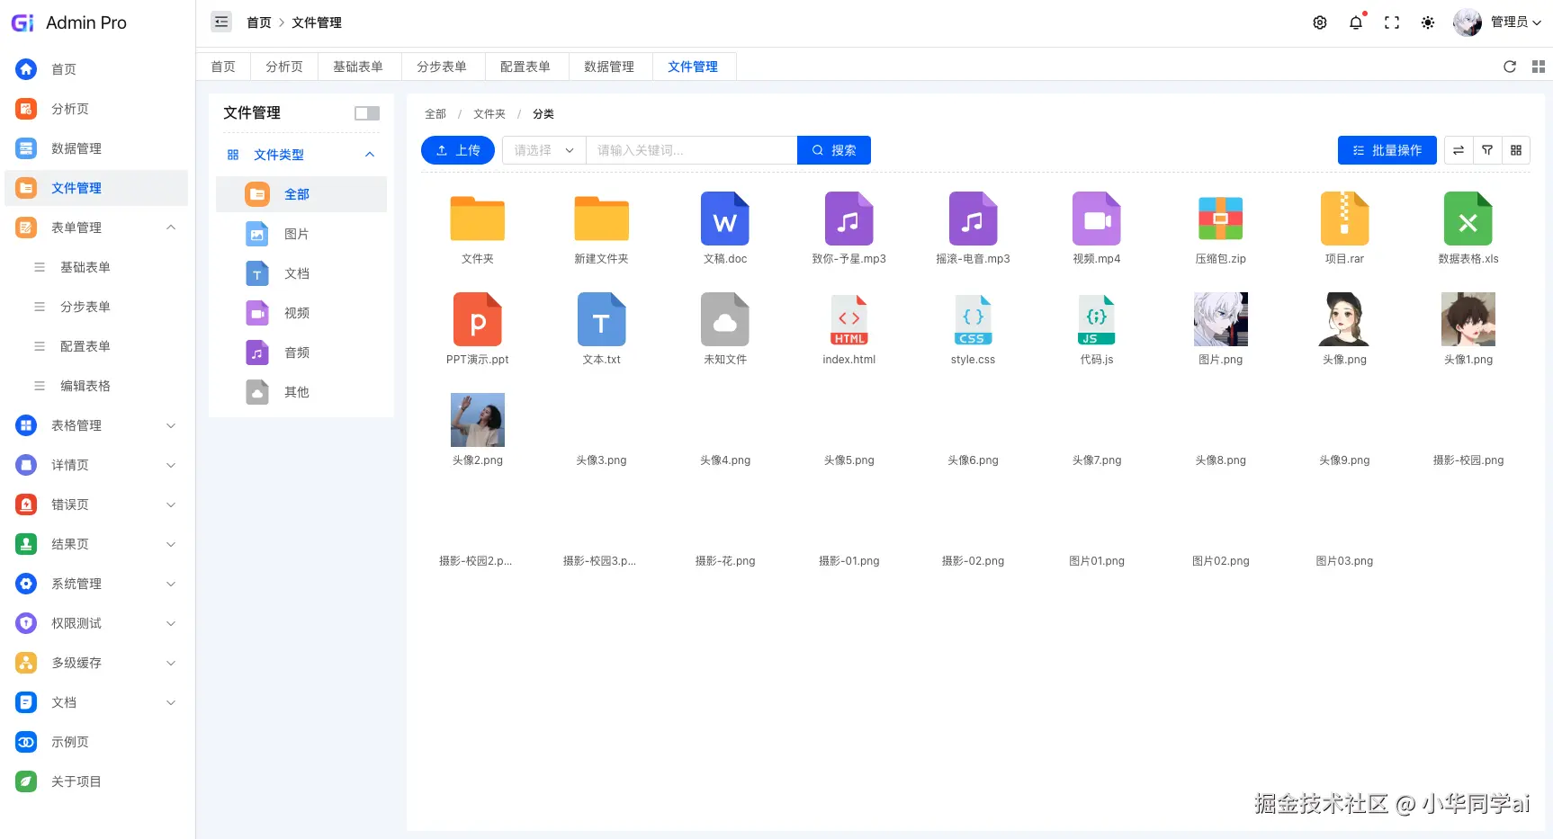The image size is (1553, 839).
Task: Toggle the 文件管理 panel switch
Action: click(x=367, y=113)
